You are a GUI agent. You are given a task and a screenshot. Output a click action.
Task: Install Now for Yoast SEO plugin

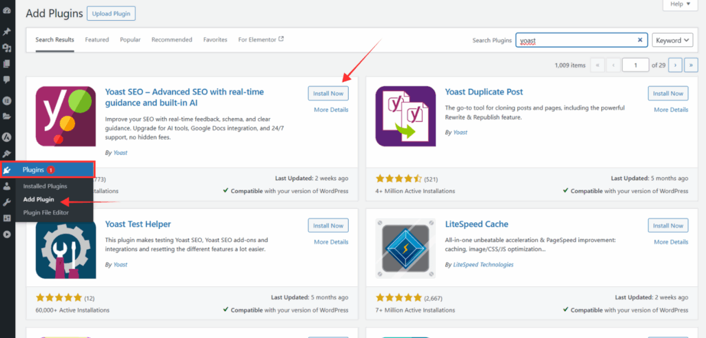328,93
